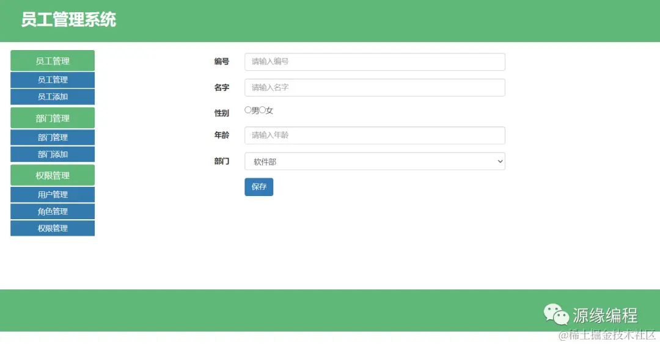Open the 部门 dropdown showing 软件部
This screenshot has height=345, width=660.
click(x=375, y=161)
